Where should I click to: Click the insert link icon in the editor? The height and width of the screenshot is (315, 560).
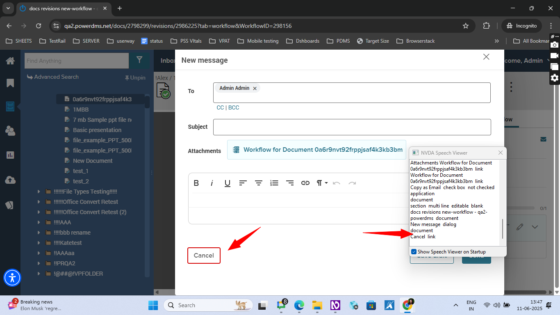305,183
